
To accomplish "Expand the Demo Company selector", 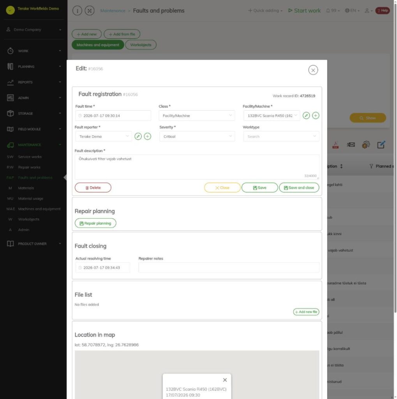I will [34, 30].
